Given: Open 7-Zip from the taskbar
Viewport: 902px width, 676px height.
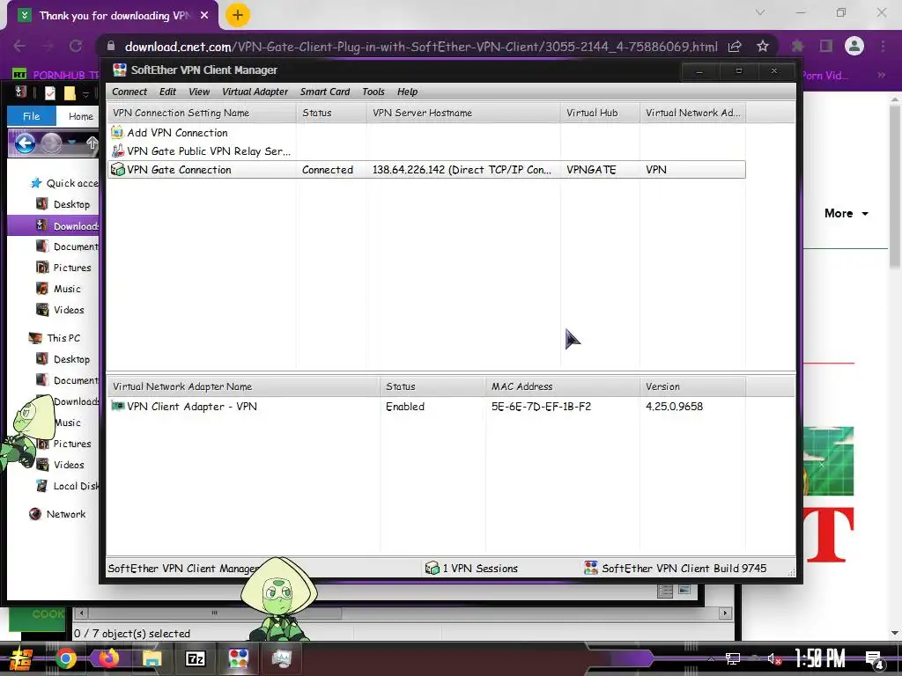Looking at the screenshot, I should [195, 658].
